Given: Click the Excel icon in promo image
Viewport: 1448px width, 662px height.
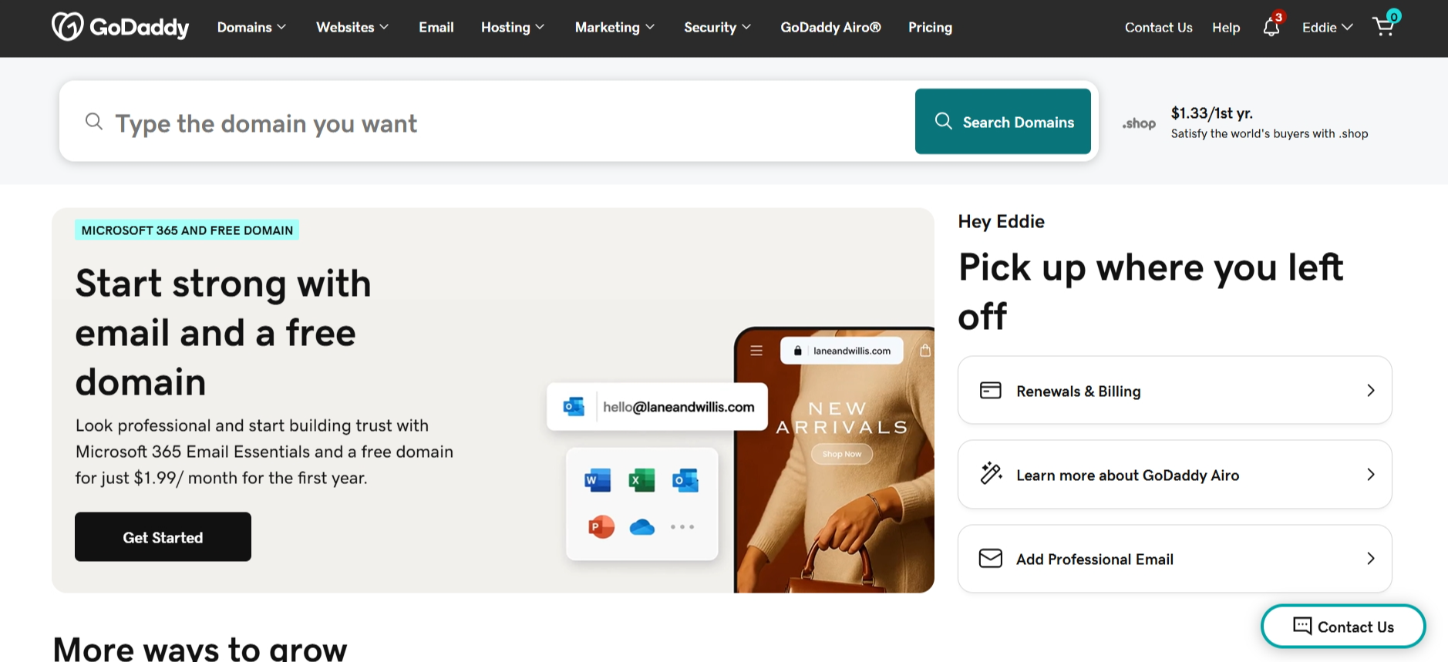Looking at the screenshot, I should (x=641, y=480).
